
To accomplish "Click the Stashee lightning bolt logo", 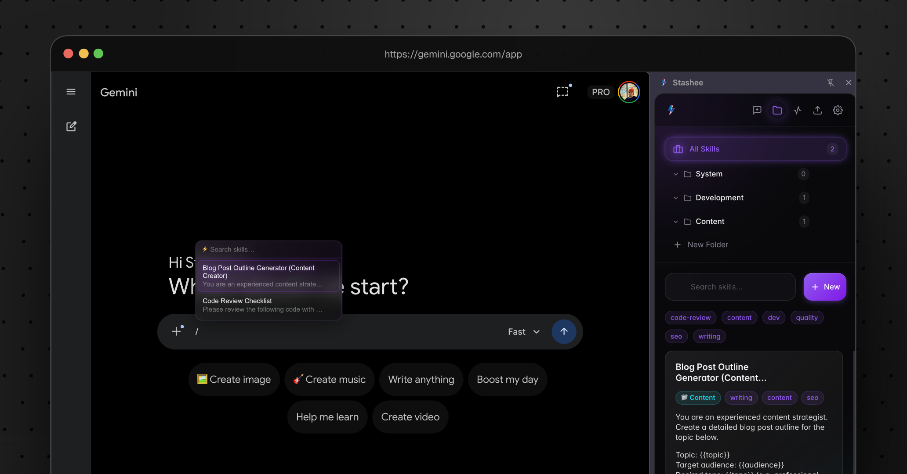I will (671, 110).
